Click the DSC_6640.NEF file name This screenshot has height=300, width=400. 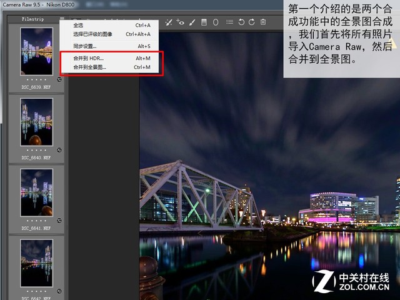pyautogui.click(x=36, y=158)
